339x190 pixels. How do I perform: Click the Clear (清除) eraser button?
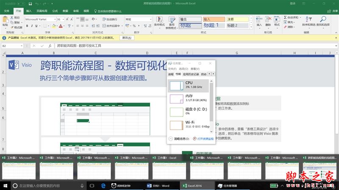[x=289, y=27]
